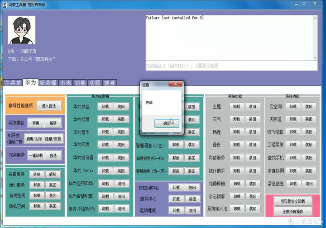Uninstall 华为 HiCar with 卸载
This screenshot has height=228, width=326.
tap(105, 171)
